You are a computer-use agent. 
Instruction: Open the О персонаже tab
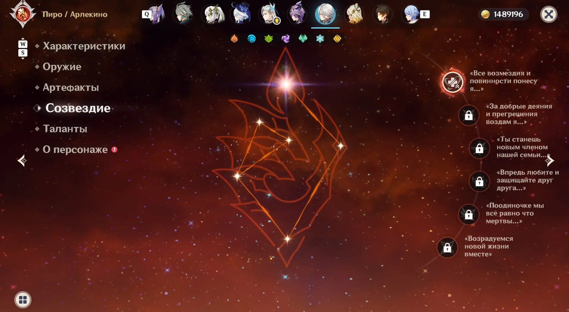pyautogui.click(x=75, y=149)
